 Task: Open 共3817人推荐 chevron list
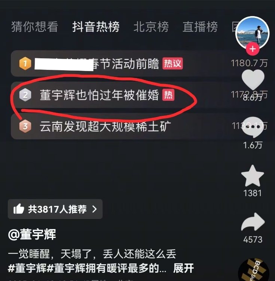tap(55, 209)
